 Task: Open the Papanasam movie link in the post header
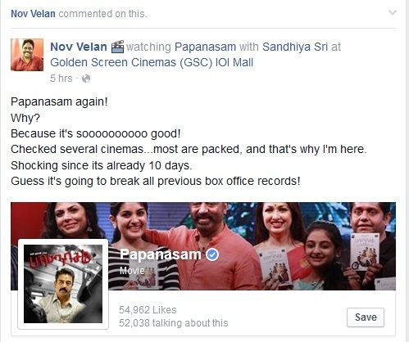[205, 47]
